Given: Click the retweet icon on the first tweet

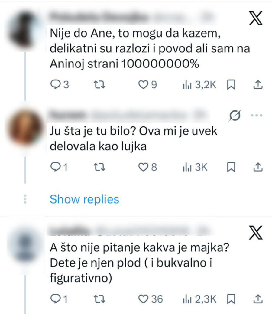Looking at the screenshot, I should pos(100,85).
